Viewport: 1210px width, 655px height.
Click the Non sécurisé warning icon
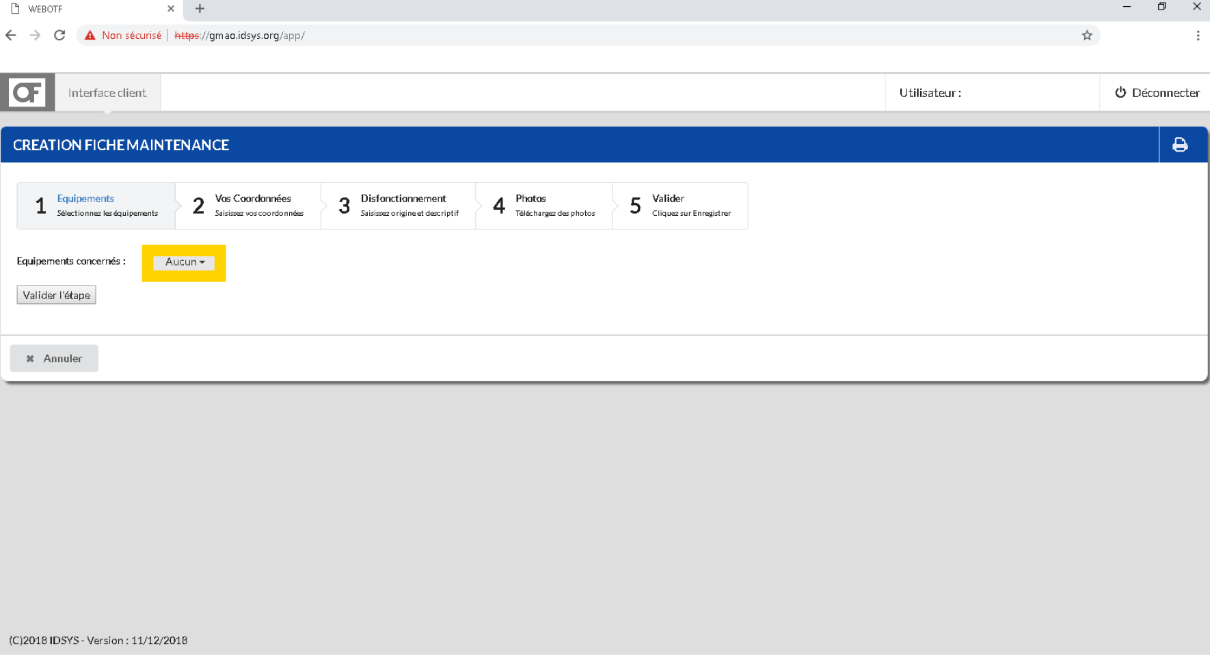pyautogui.click(x=90, y=36)
